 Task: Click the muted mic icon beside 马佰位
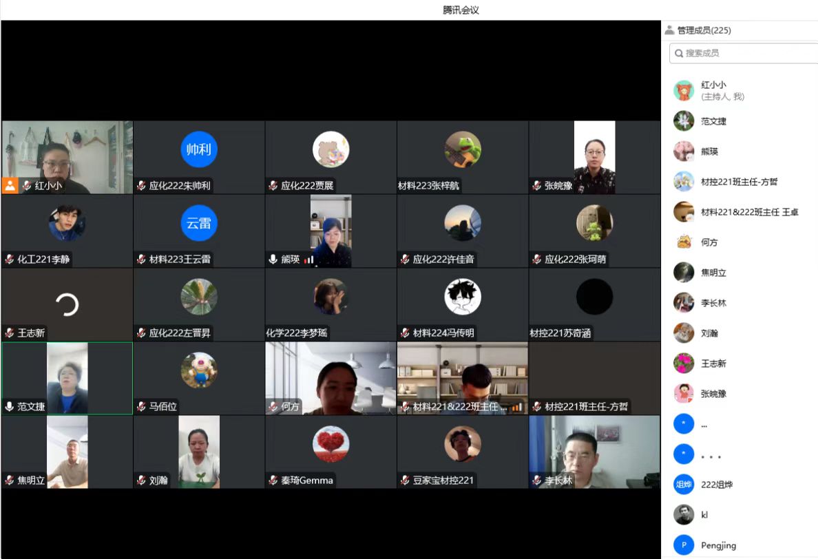[x=141, y=407]
